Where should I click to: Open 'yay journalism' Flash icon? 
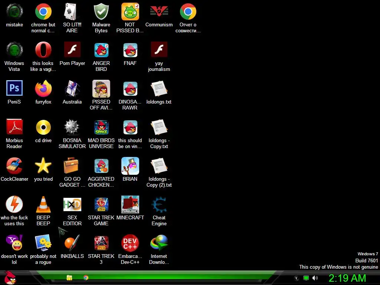[x=159, y=50]
